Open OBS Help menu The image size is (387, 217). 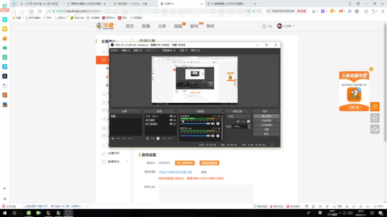(x=195, y=50)
